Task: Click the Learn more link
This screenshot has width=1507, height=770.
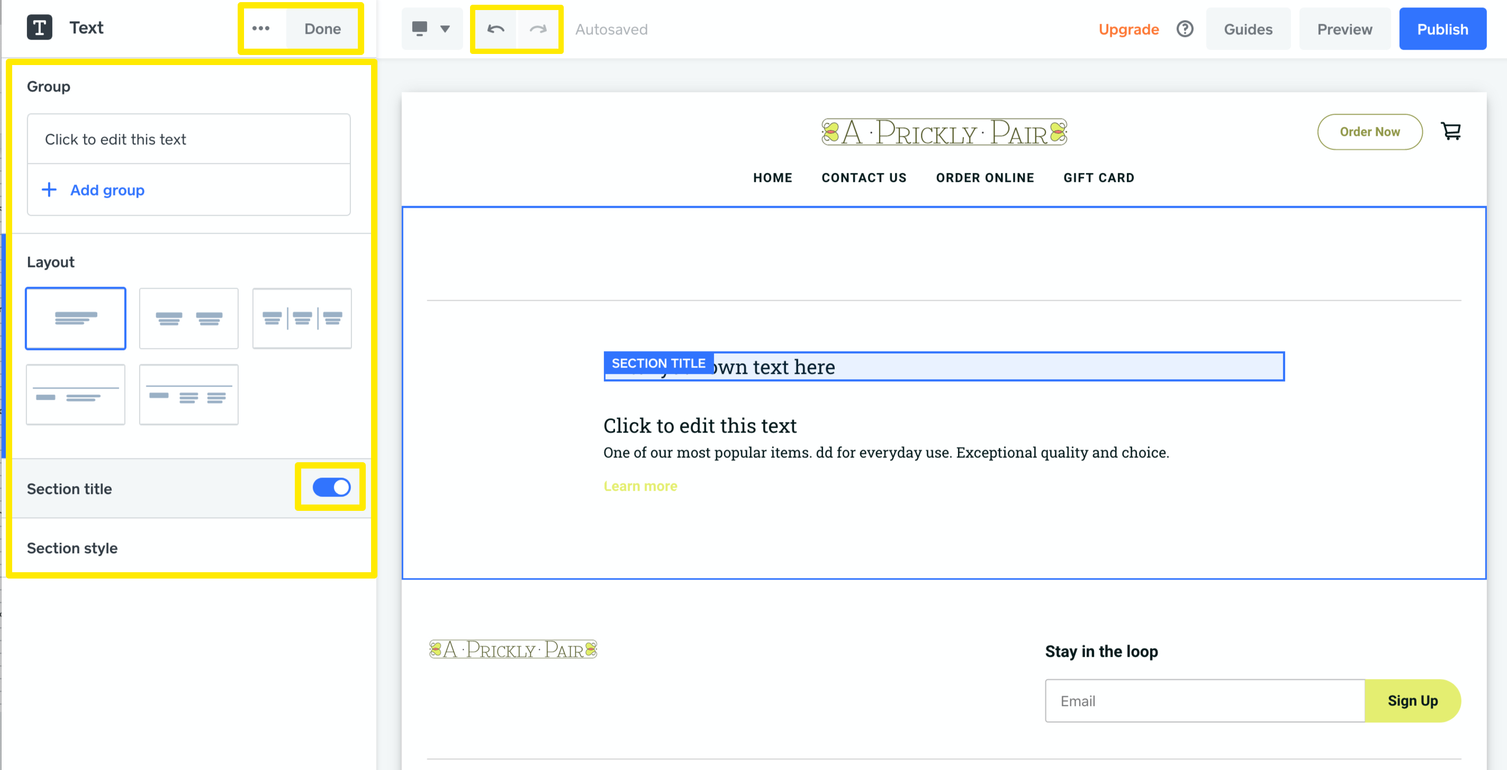Action: (640, 486)
